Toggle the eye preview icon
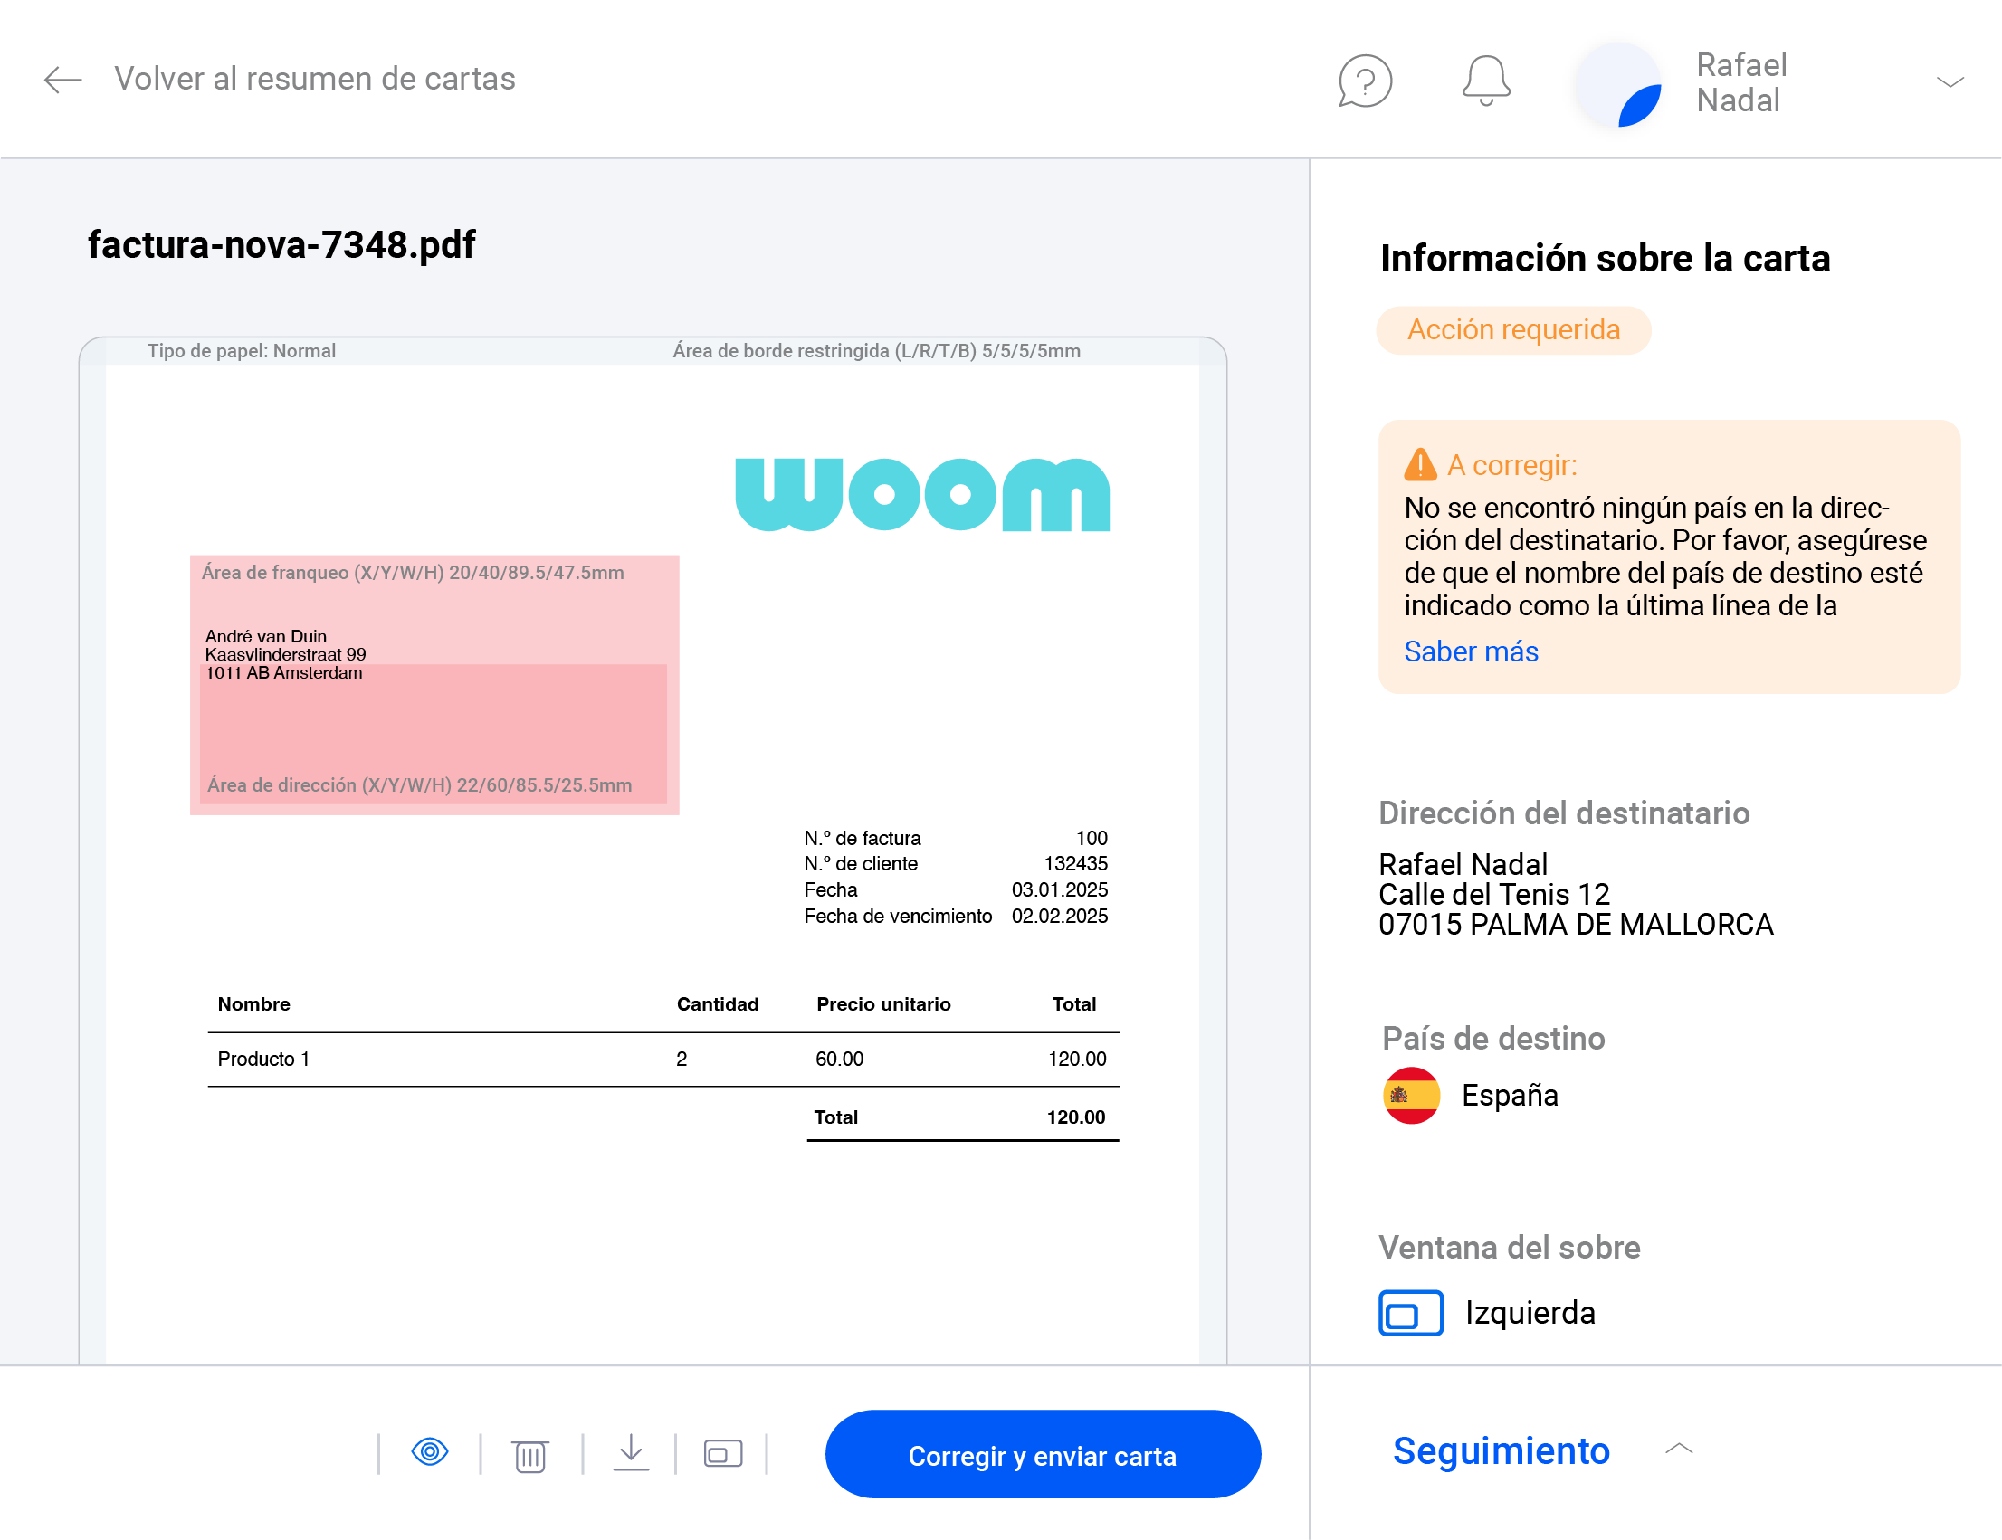The height and width of the screenshot is (1540, 2002). point(430,1453)
